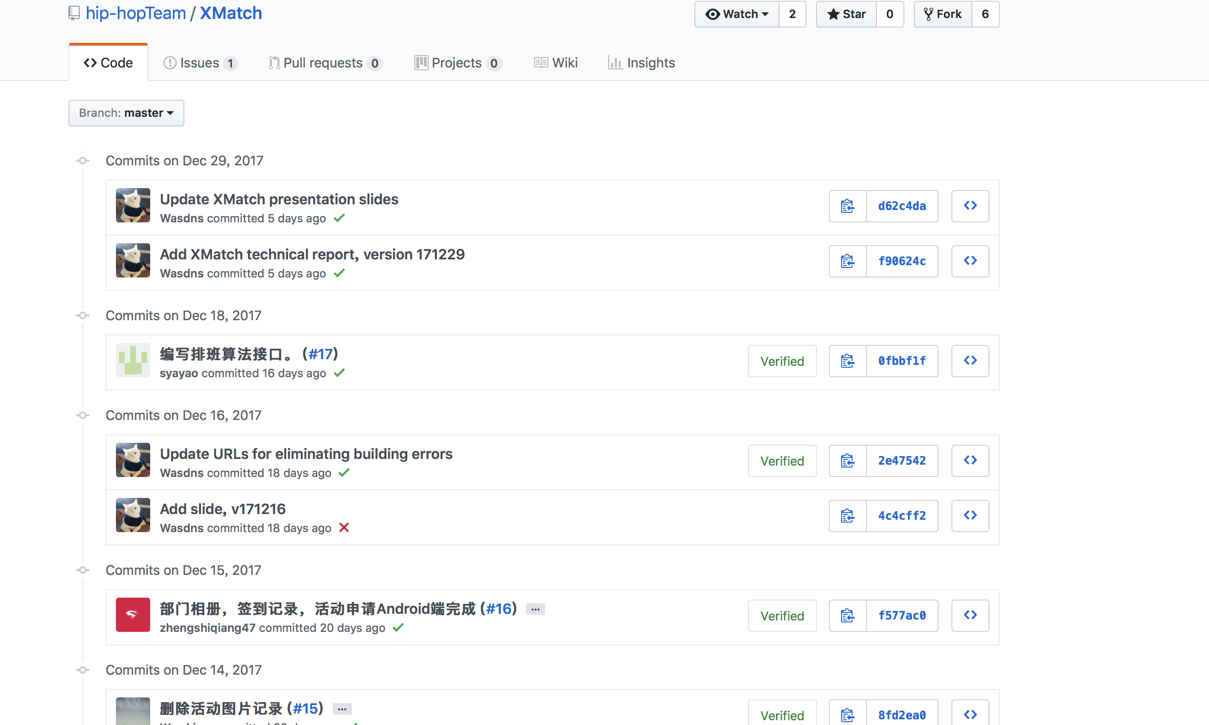Open pull request #17 link
1209x725 pixels.
pyautogui.click(x=321, y=354)
